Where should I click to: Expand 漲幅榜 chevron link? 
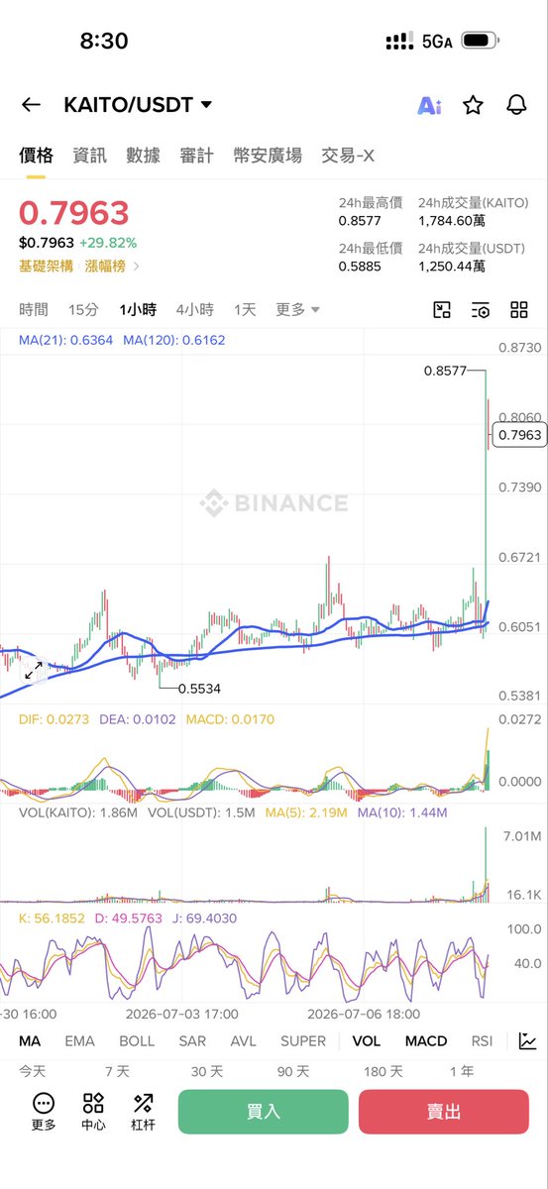click(x=111, y=266)
